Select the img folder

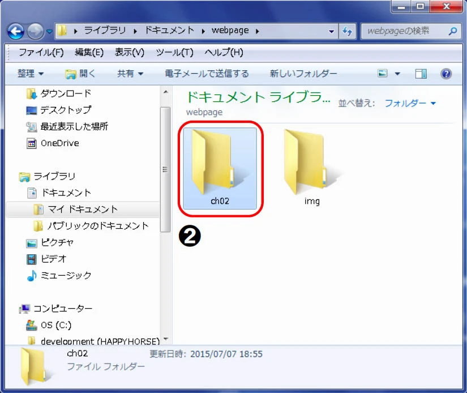point(311,168)
